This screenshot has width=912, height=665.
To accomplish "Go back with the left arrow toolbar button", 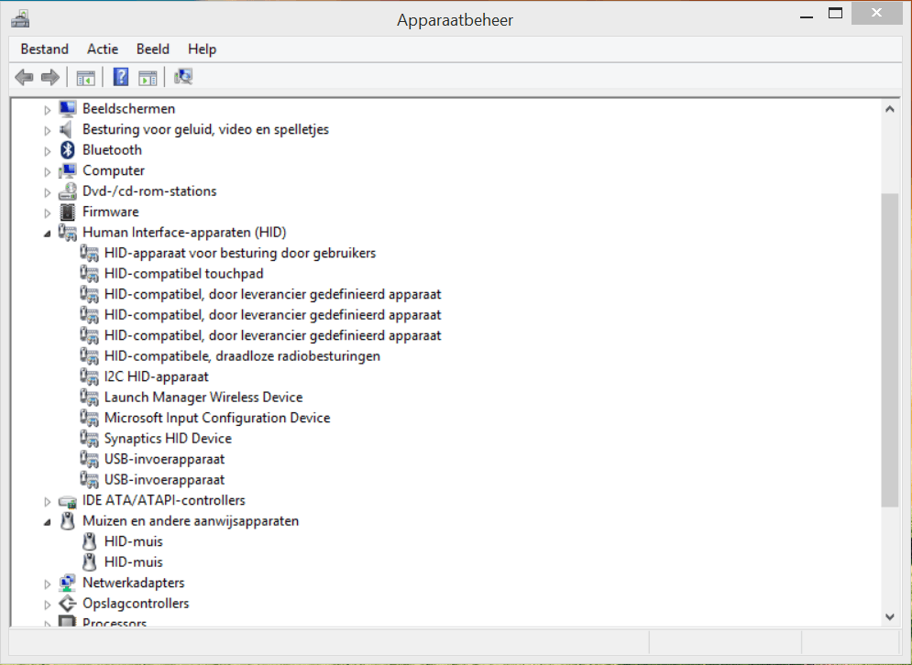I will click(x=24, y=77).
